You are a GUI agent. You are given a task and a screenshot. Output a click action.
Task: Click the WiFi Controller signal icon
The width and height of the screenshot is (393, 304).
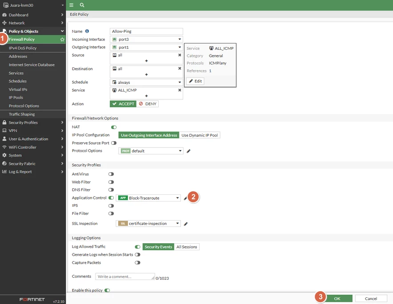pyautogui.click(x=4, y=147)
